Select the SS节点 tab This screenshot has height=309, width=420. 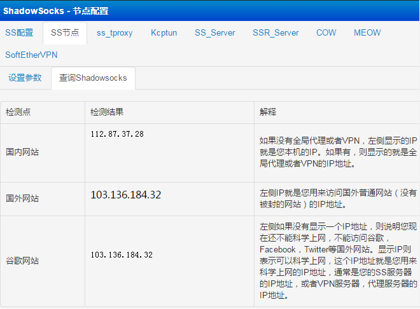coord(65,32)
